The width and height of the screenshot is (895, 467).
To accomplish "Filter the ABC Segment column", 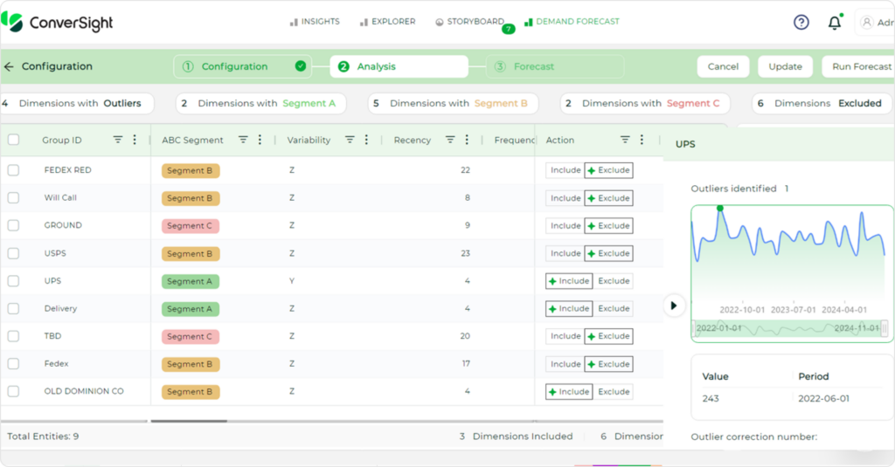I will tap(243, 140).
